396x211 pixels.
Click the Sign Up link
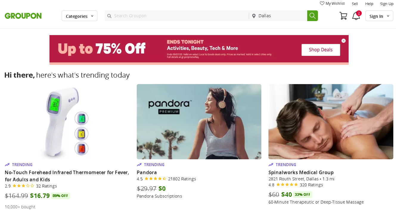click(387, 4)
